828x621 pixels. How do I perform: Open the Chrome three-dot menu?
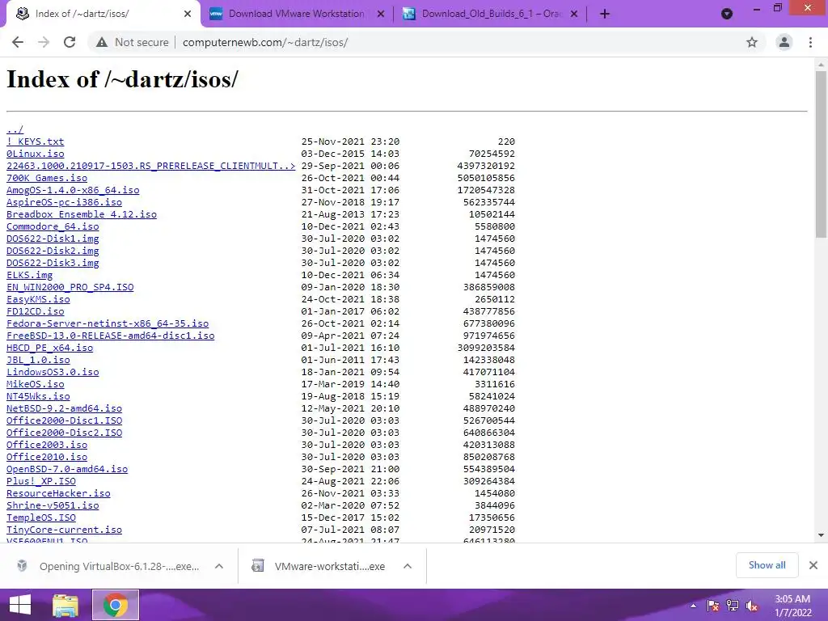810,42
